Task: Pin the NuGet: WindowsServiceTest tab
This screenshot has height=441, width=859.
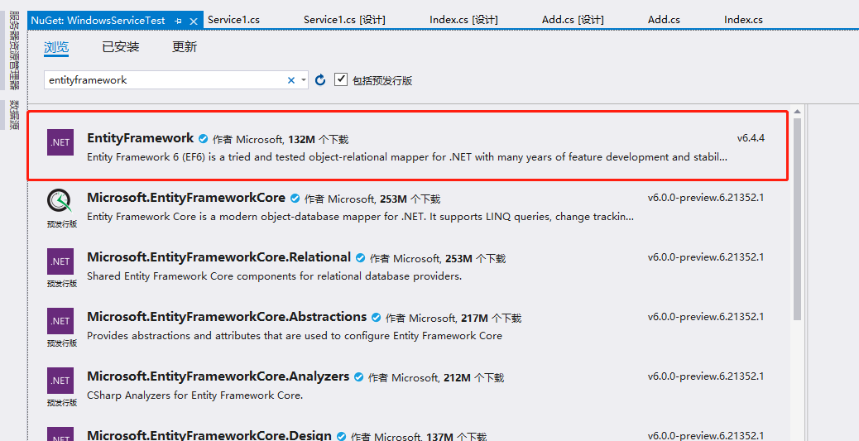Action: point(178,21)
